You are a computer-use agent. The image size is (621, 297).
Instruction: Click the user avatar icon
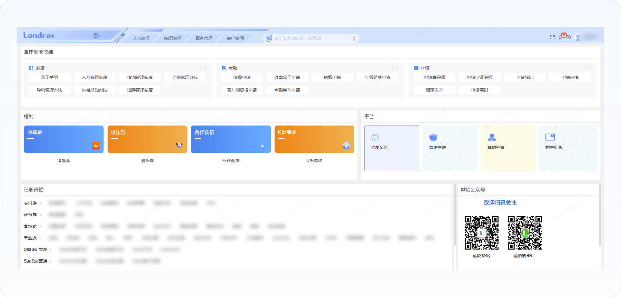tap(577, 38)
